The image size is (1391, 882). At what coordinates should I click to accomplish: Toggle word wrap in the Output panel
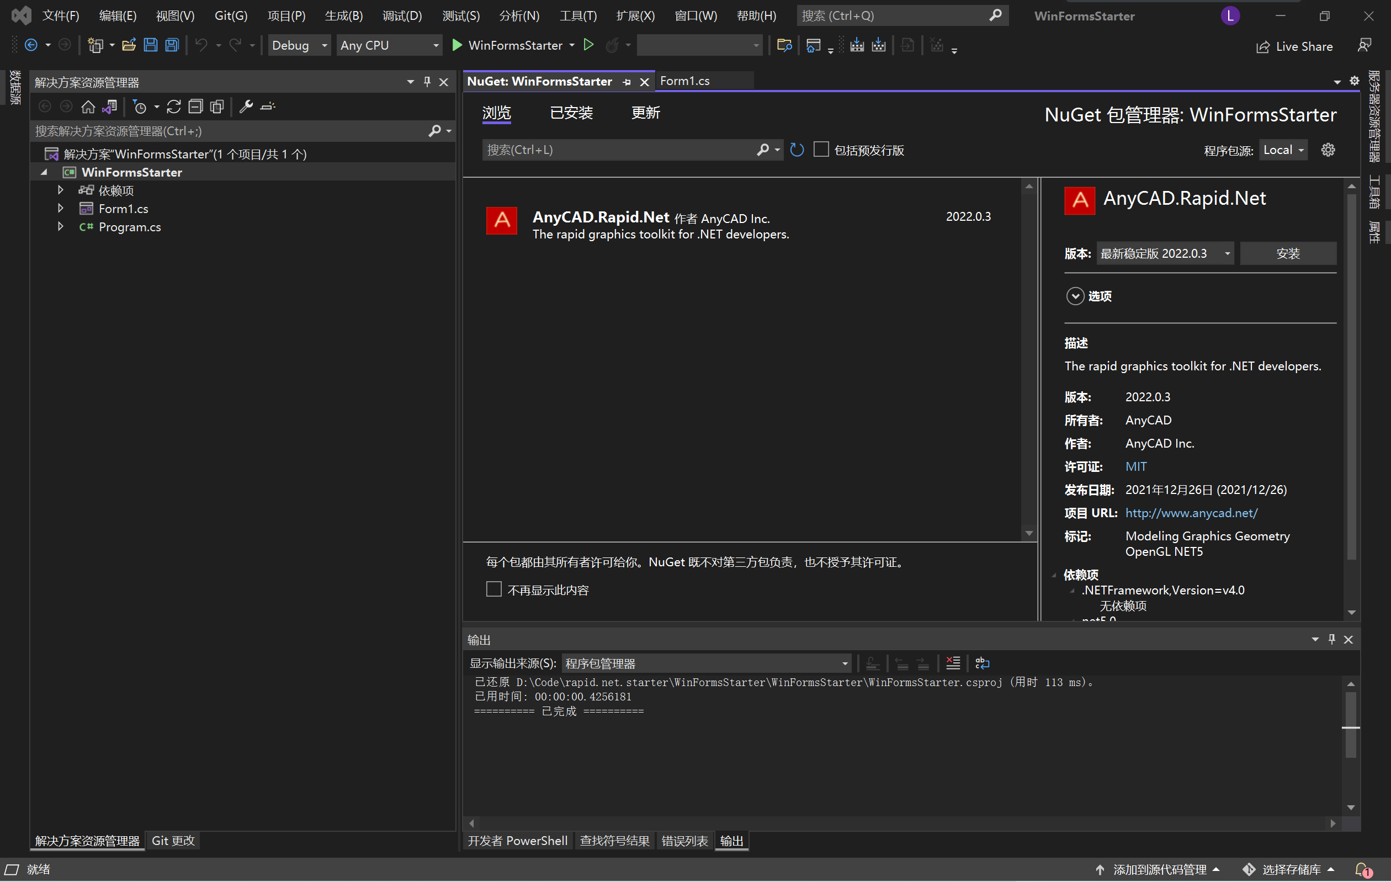pos(982,663)
